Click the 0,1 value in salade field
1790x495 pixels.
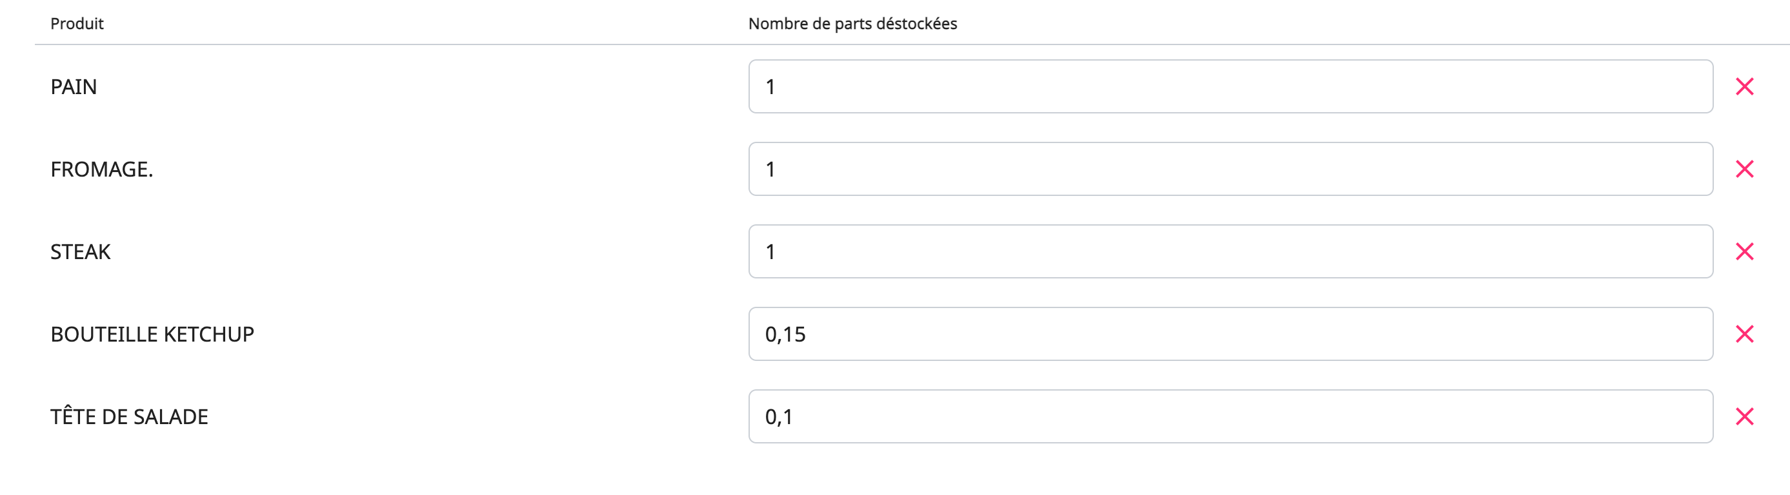click(779, 417)
